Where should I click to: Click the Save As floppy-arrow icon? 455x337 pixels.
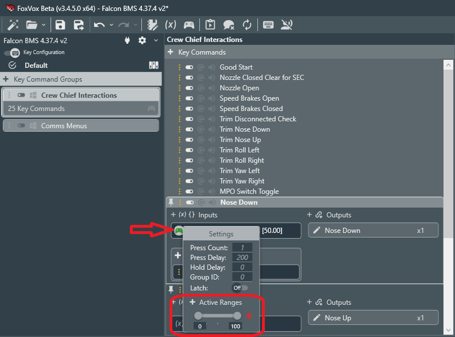pos(79,25)
